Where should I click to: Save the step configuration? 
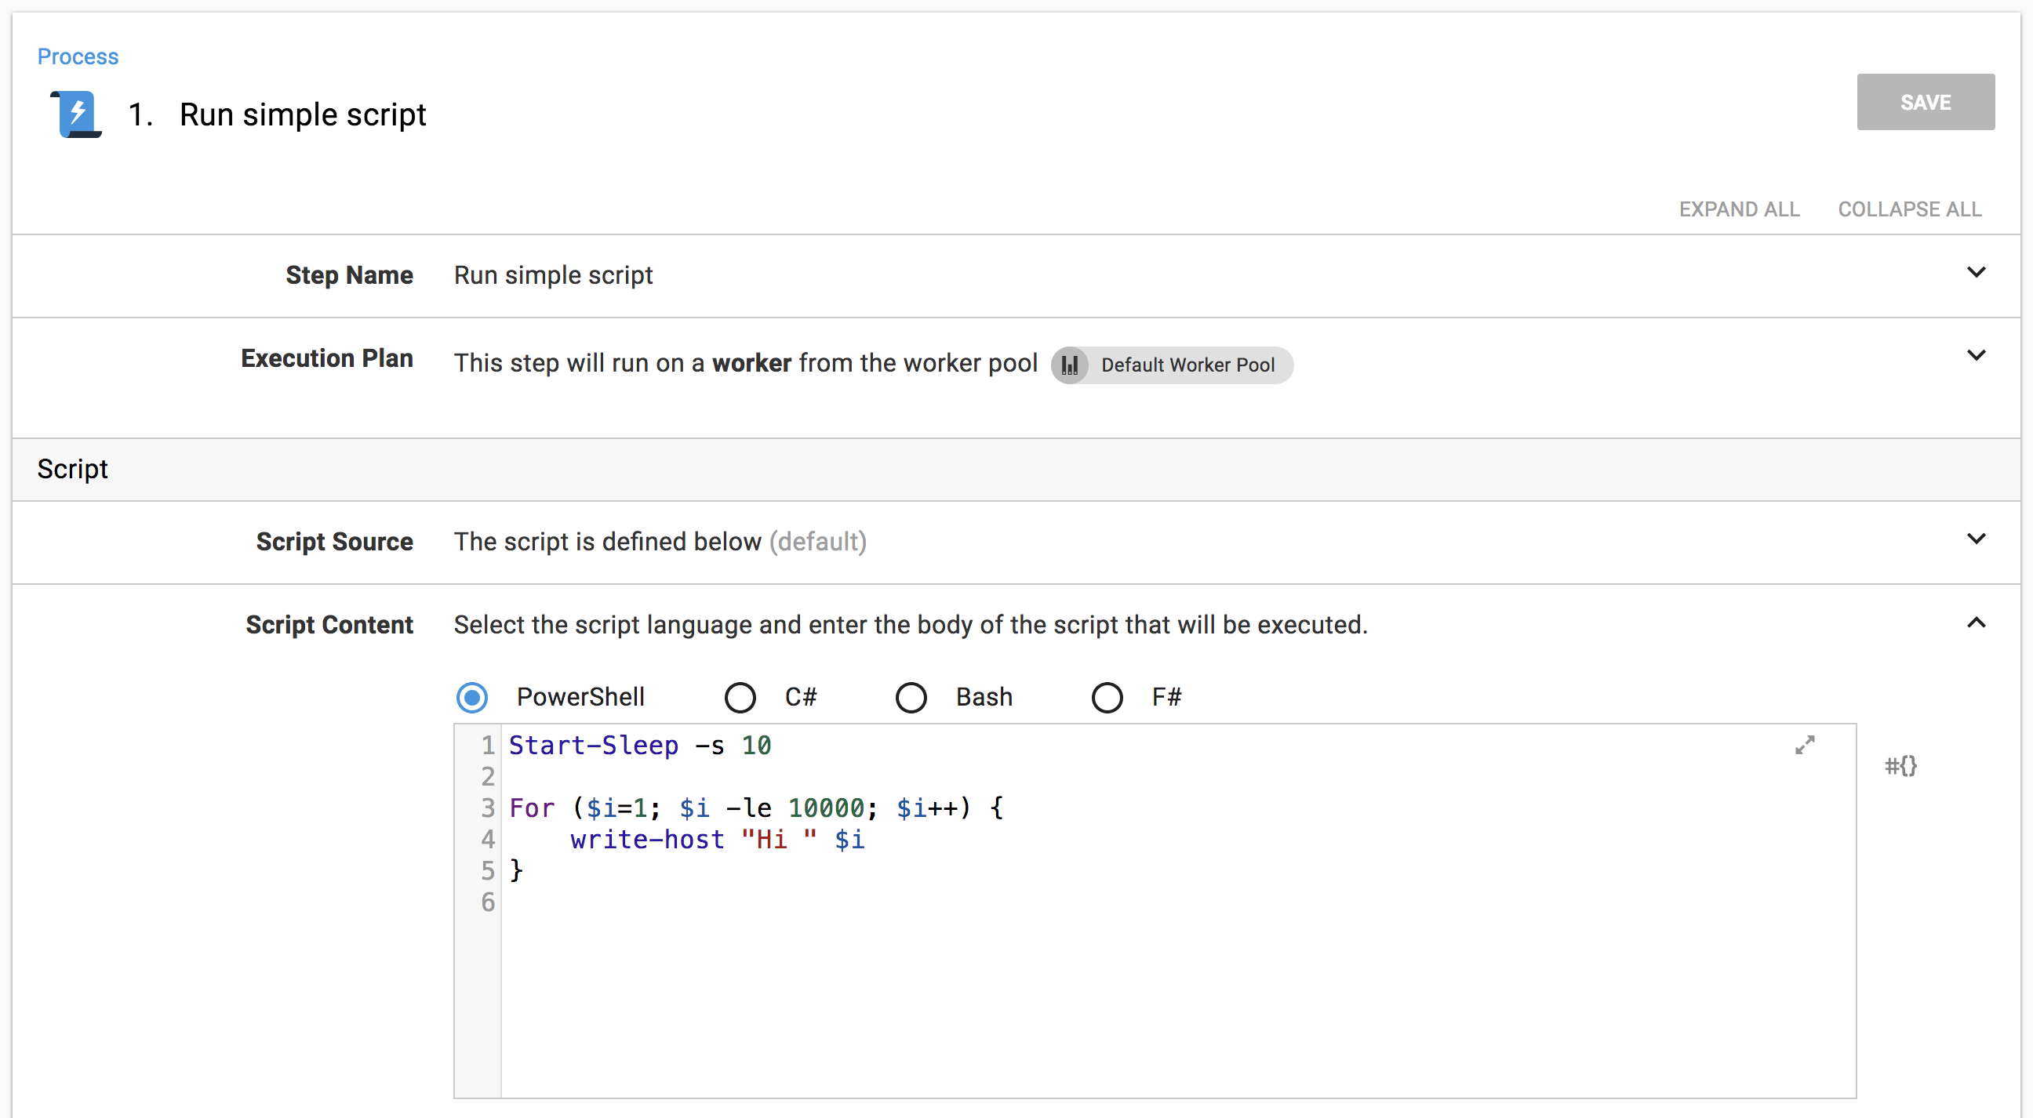click(x=1925, y=102)
